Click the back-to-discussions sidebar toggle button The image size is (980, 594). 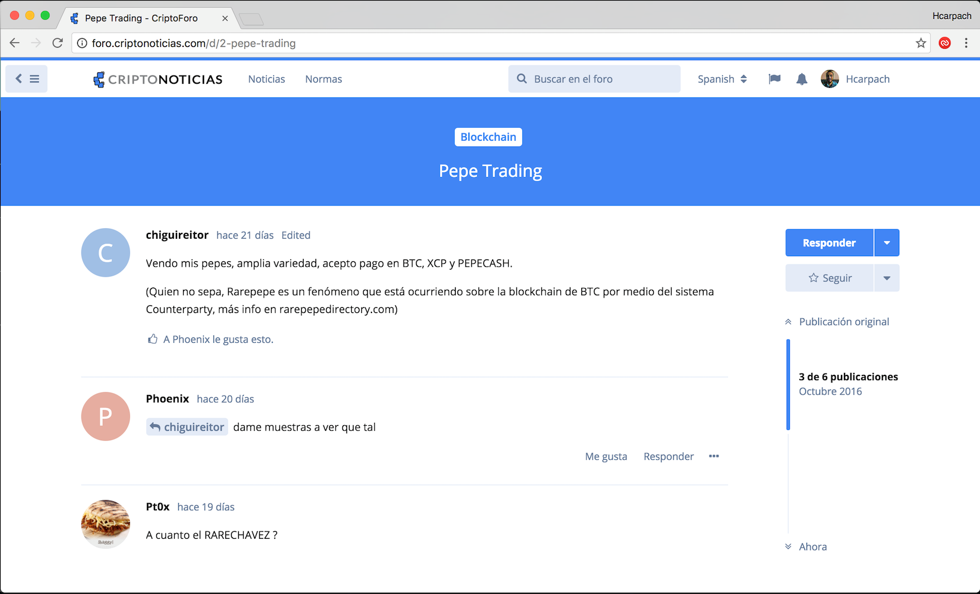26,79
